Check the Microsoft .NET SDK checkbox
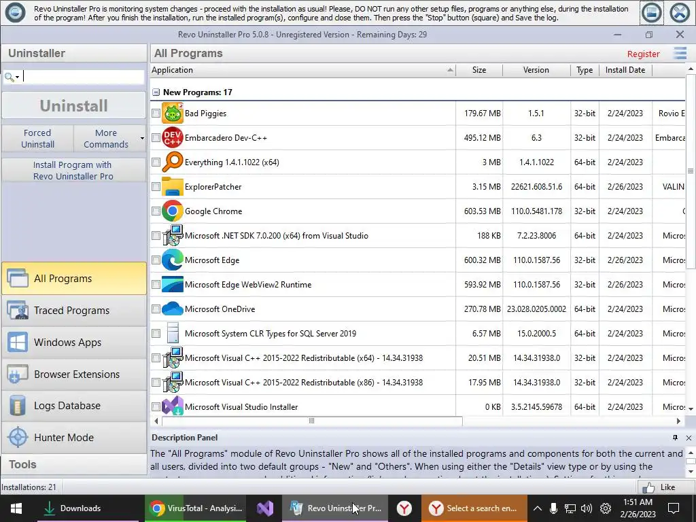 click(x=156, y=235)
